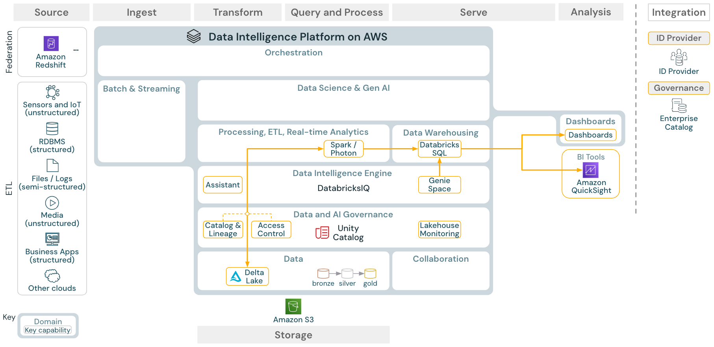The width and height of the screenshot is (714, 347).
Task: Select the Unity Catalog icon
Action: (322, 233)
